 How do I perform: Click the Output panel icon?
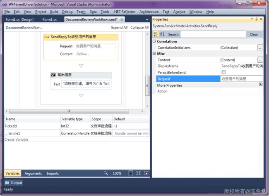(7, 183)
